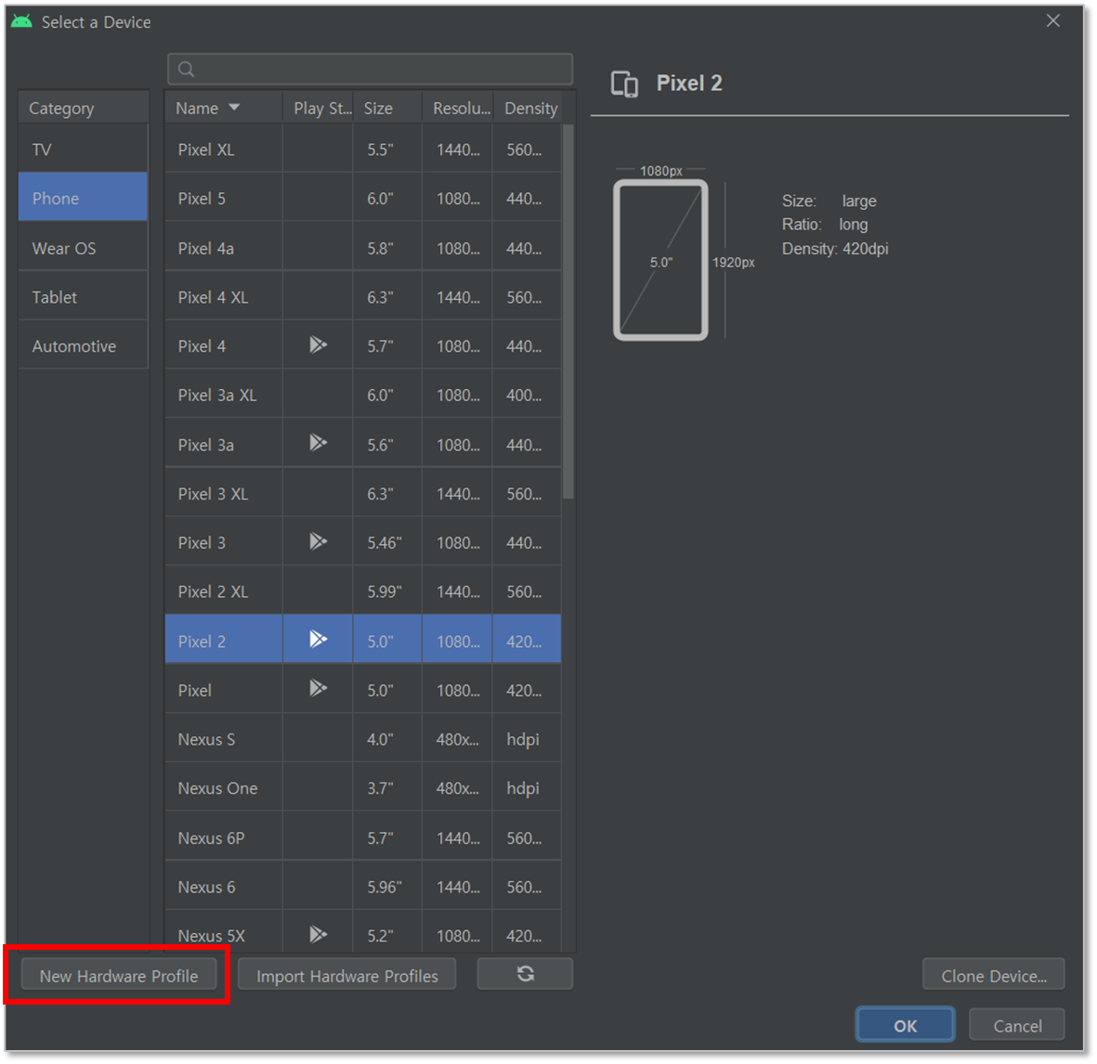Close the Select a Device dialog
Image resolution: width=1097 pixels, height=1064 pixels.
point(1053,21)
